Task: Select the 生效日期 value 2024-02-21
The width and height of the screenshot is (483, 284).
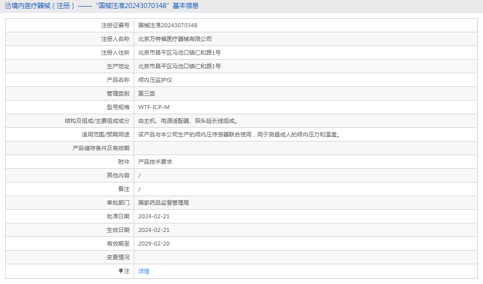Action: pyautogui.click(x=154, y=230)
